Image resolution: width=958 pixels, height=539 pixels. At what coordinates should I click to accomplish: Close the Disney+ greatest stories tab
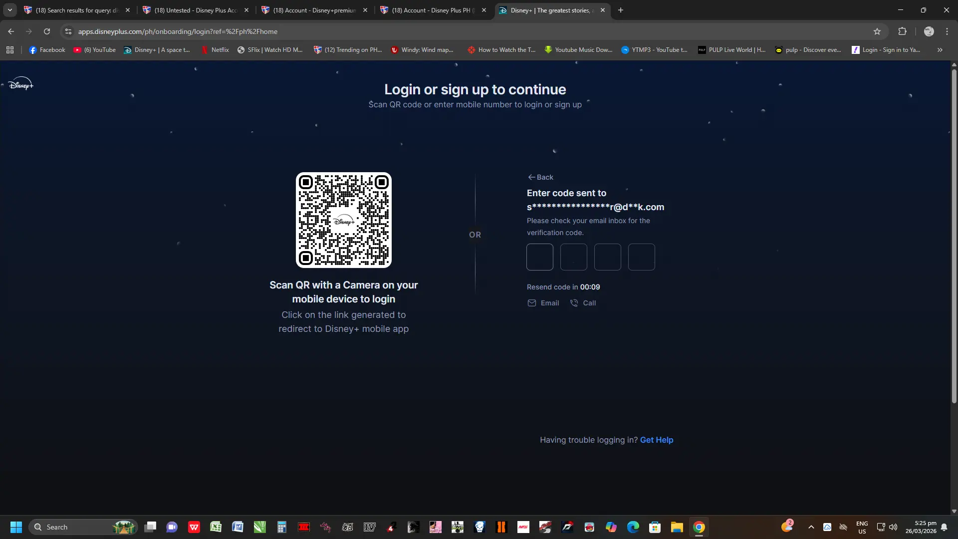coord(603,10)
